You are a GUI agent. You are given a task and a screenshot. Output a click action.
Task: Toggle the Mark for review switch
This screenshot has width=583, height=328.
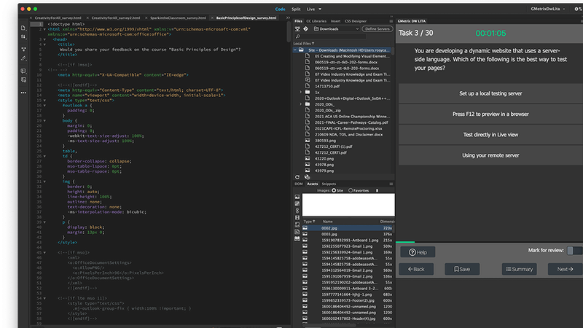pyautogui.click(x=574, y=251)
